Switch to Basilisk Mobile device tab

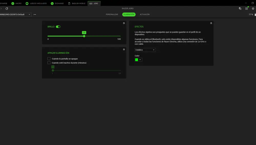coord(77,3)
